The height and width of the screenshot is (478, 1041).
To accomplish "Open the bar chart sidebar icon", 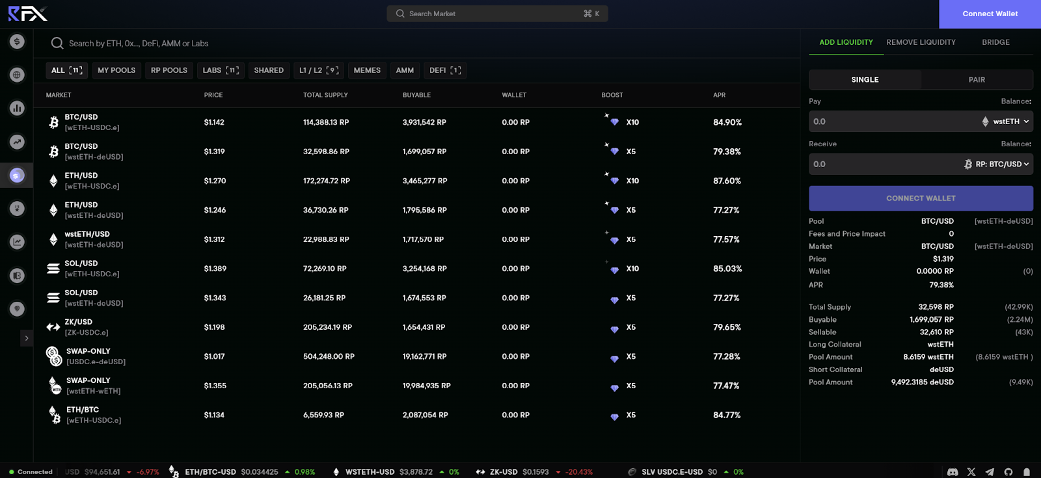I will coord(17,108).
